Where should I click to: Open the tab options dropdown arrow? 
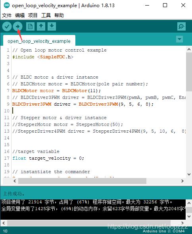coord(179,39)
